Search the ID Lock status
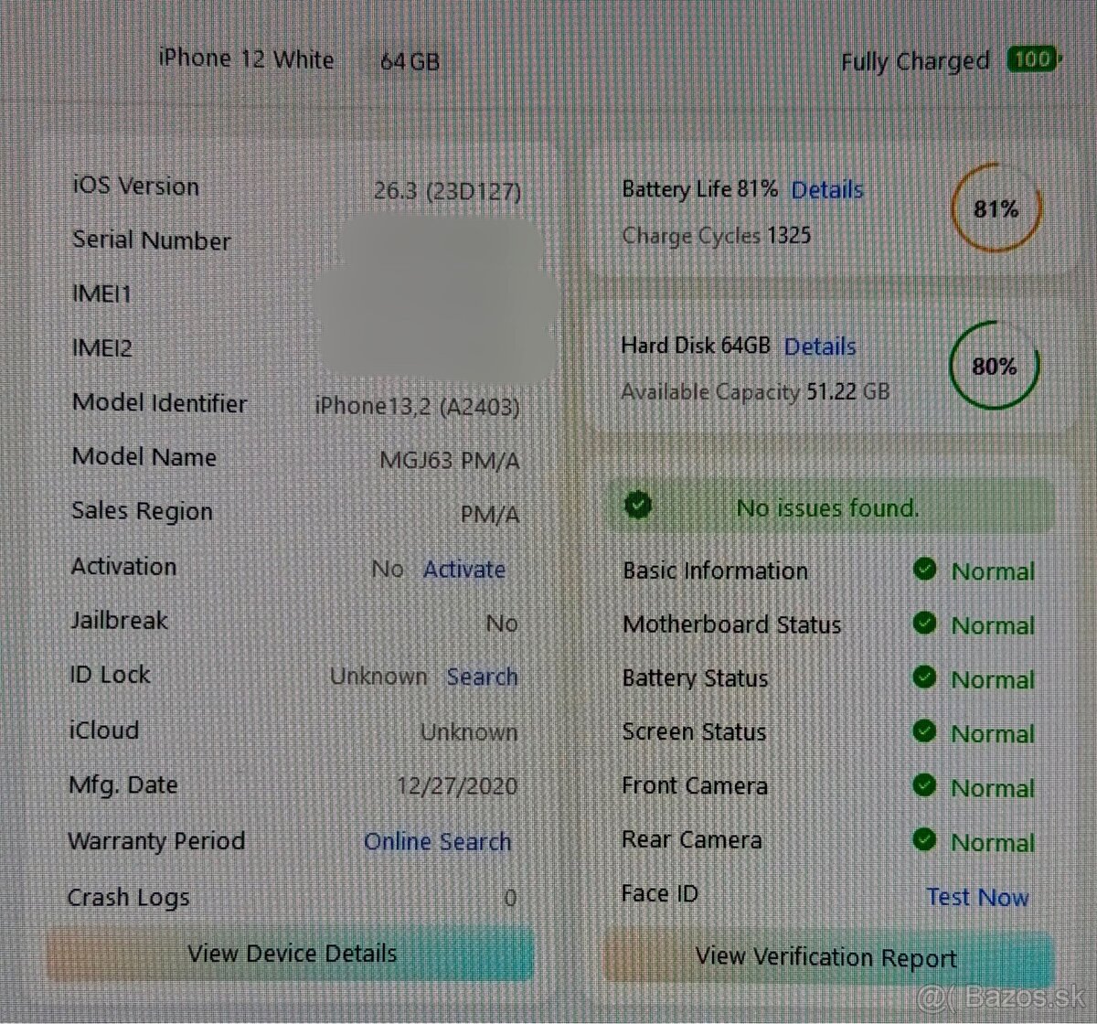Screen dimensions: 1097x1024 point(482,677)
